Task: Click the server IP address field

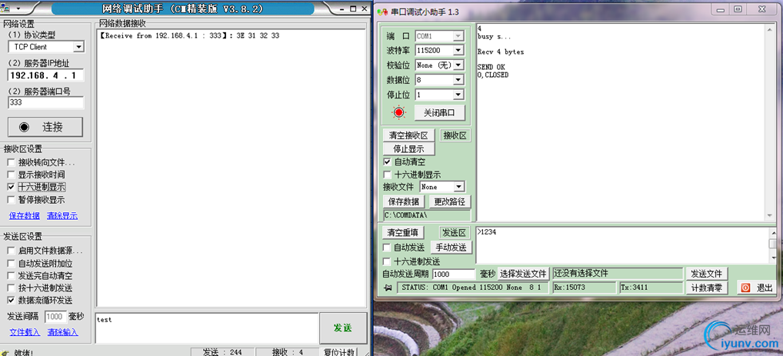Action: 46,75
